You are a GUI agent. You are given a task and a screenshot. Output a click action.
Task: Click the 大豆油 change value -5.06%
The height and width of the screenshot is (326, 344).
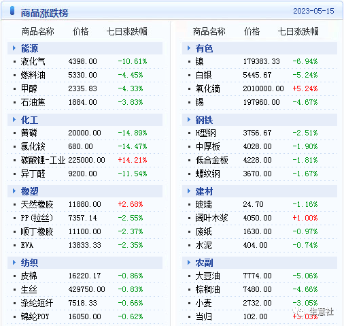point(305,276)
